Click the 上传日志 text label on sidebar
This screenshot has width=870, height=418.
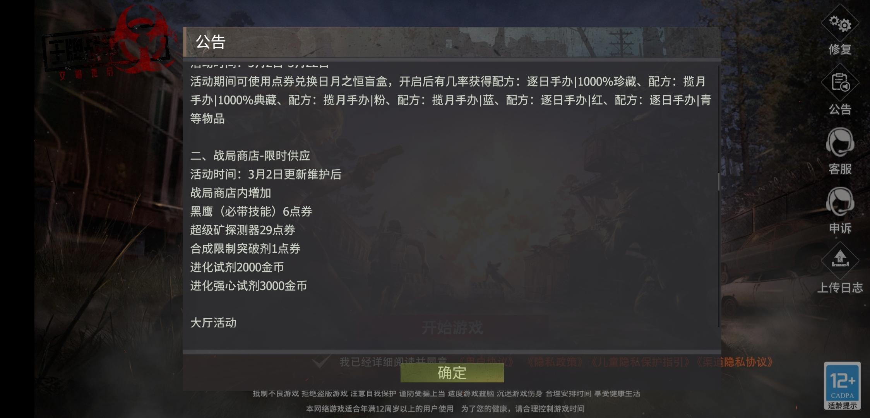[x=840, y=288]
